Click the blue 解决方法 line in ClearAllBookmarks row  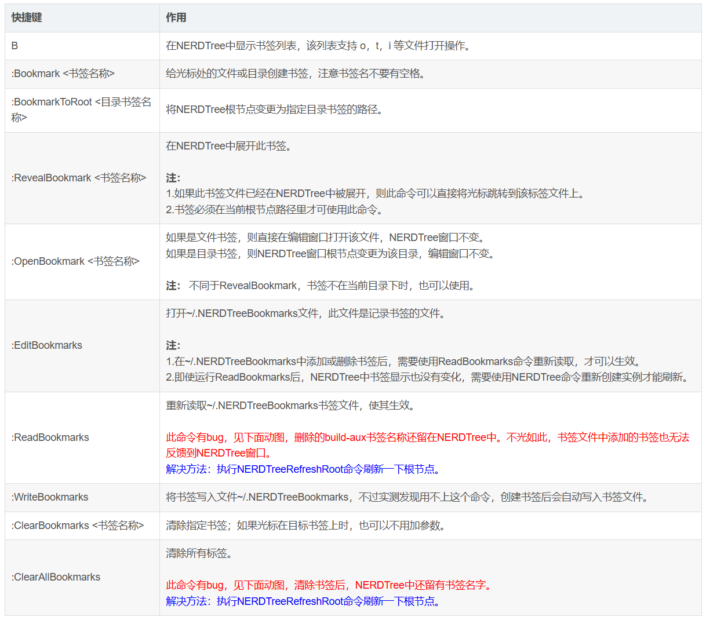click(305, 601)
